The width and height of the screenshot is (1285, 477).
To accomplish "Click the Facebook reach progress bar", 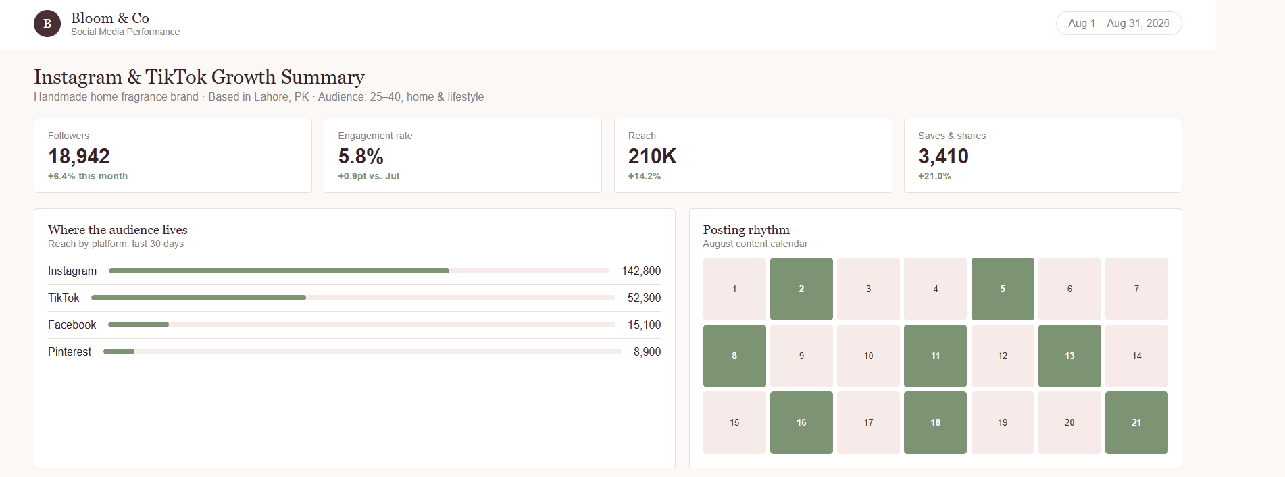I will [x=361, y=325].
